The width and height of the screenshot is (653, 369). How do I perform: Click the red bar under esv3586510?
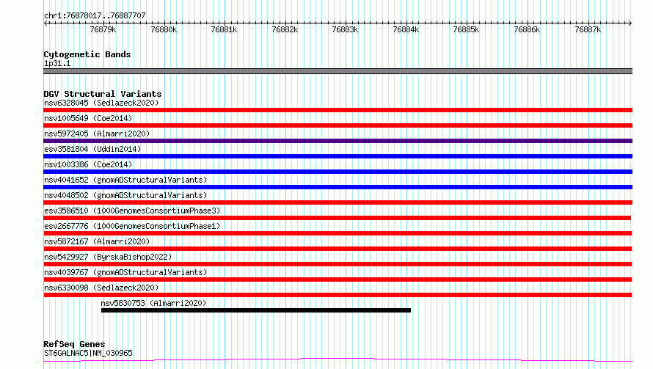click(337, 218)
